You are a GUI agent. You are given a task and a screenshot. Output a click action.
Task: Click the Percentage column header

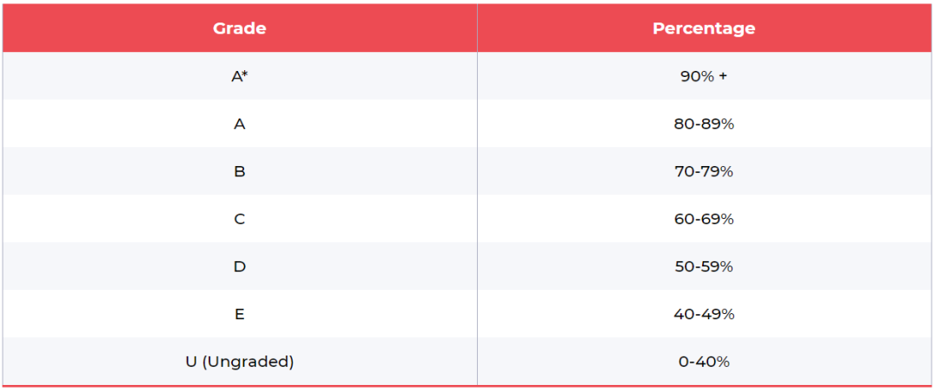click(703, 29)
